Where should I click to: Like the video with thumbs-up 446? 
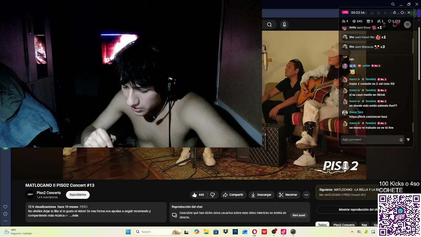(x=198, y=195)
